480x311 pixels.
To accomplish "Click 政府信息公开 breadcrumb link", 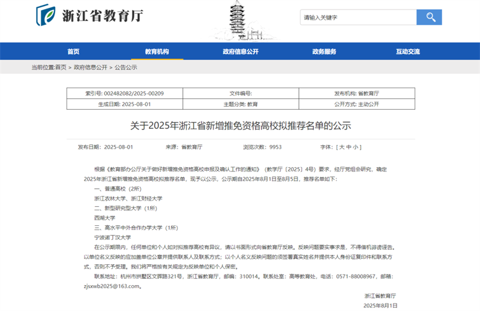I will click(91, 67).
